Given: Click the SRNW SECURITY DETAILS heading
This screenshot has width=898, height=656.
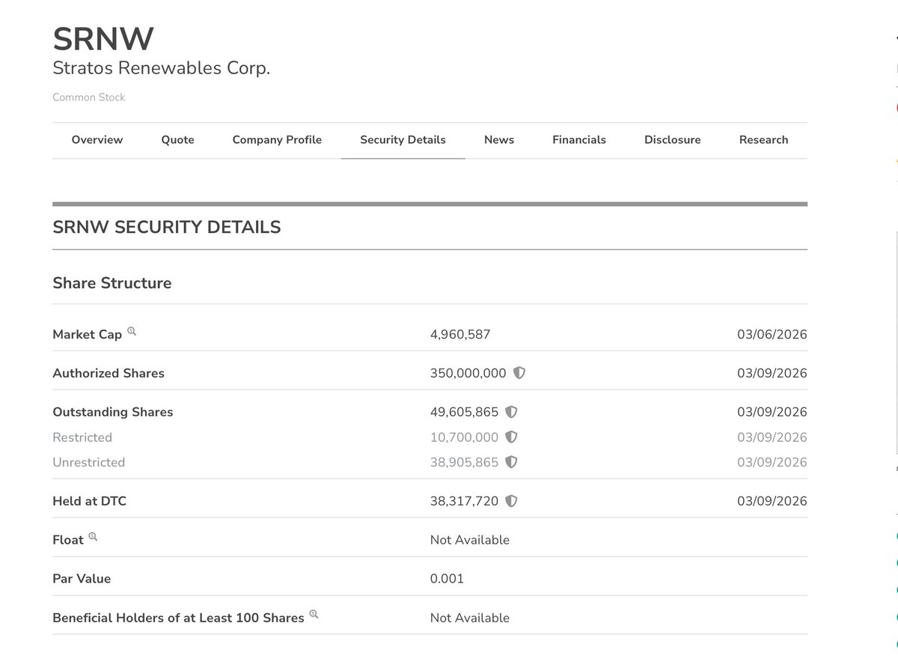Looking at the screenshot, I should coord(167,227).
